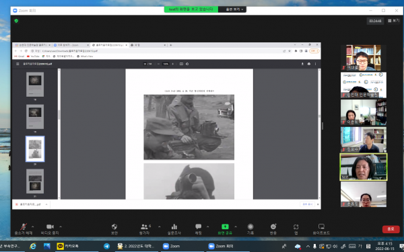Open Telegram from the taskbar

click(x=106, y=246)
